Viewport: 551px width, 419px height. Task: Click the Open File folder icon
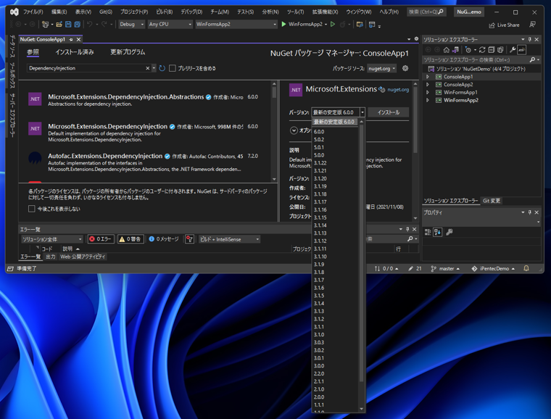pyautogui.click(x=59, y=24)
